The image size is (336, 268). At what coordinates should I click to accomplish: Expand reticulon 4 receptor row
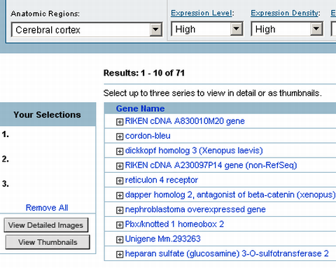(x=120, y=181)
